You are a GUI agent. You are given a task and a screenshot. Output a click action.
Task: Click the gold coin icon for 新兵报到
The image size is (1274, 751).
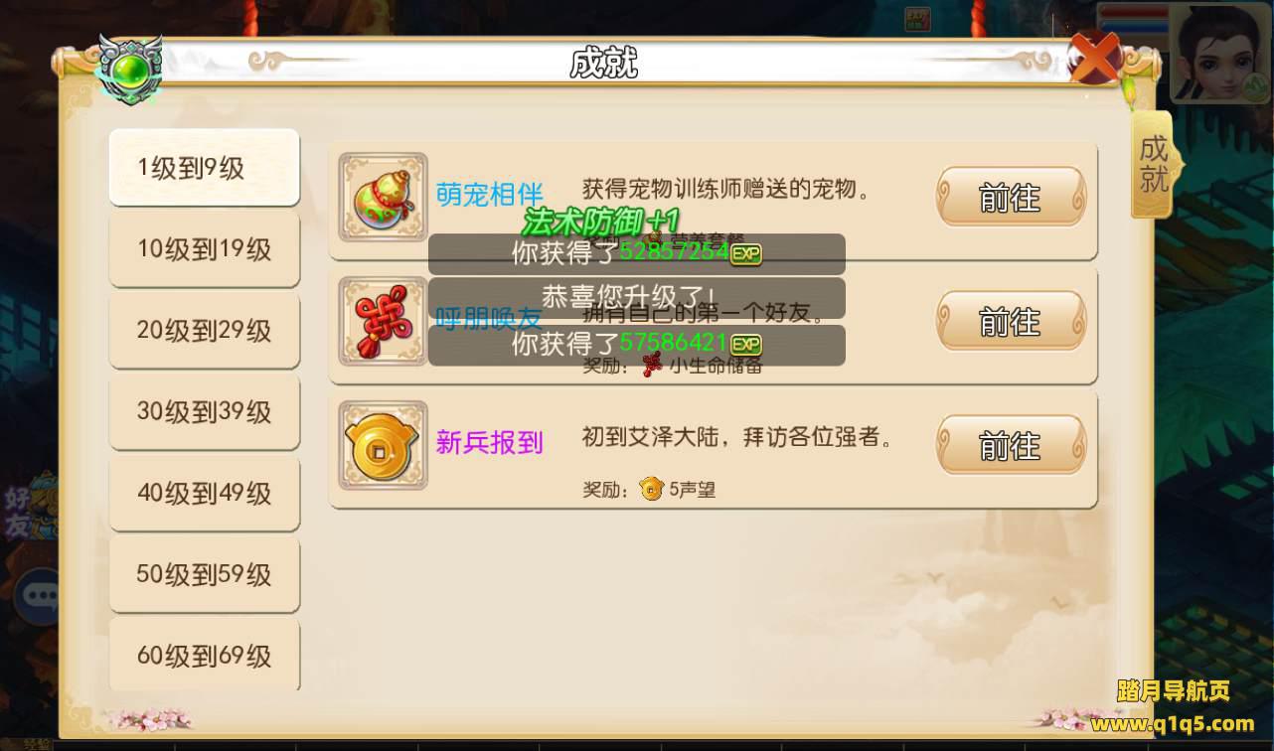coord(383,445)
